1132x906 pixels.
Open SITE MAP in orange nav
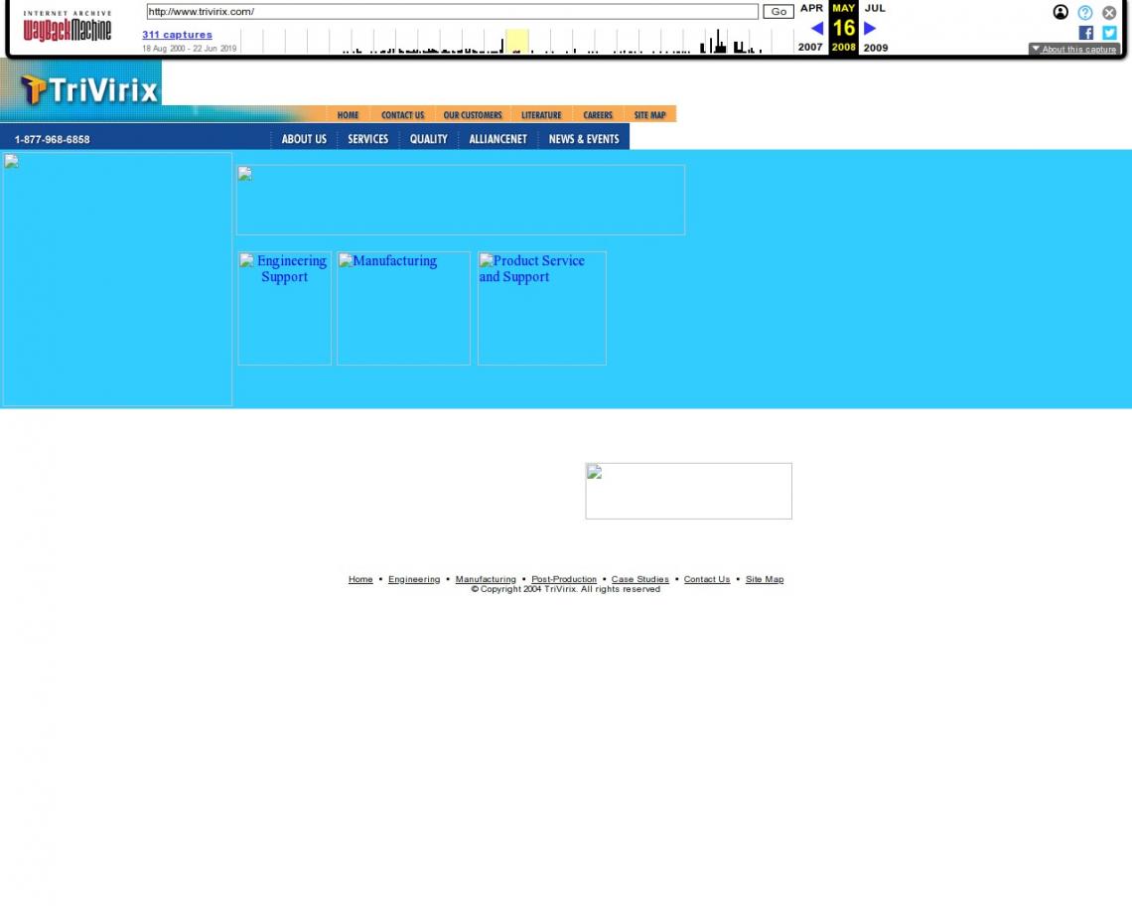coord(649,115)
